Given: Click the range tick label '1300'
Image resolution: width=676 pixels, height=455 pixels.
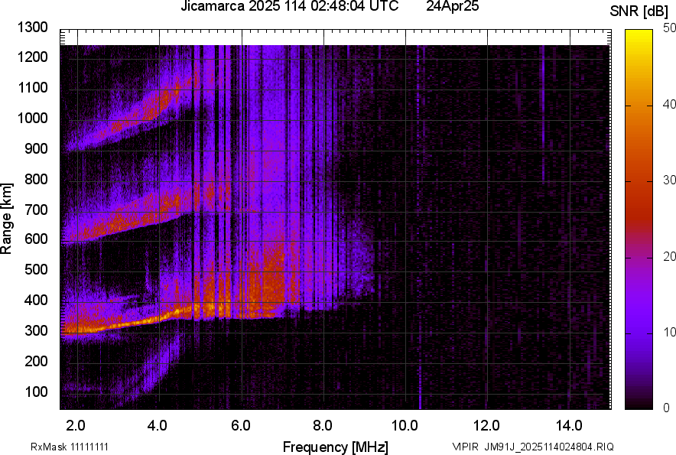Looking at the screenshot, I should (x=32, y=28).
